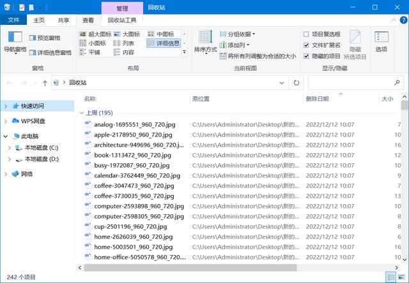Image resolution: width=409 pixels, height=283 pixels.
Task: Expand 本地磁盘 (C:) node
Action: click(10, 148)
